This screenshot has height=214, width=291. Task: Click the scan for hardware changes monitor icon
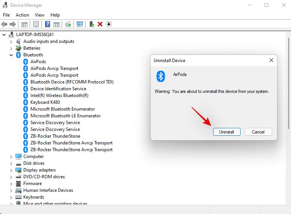coord(79,24)
